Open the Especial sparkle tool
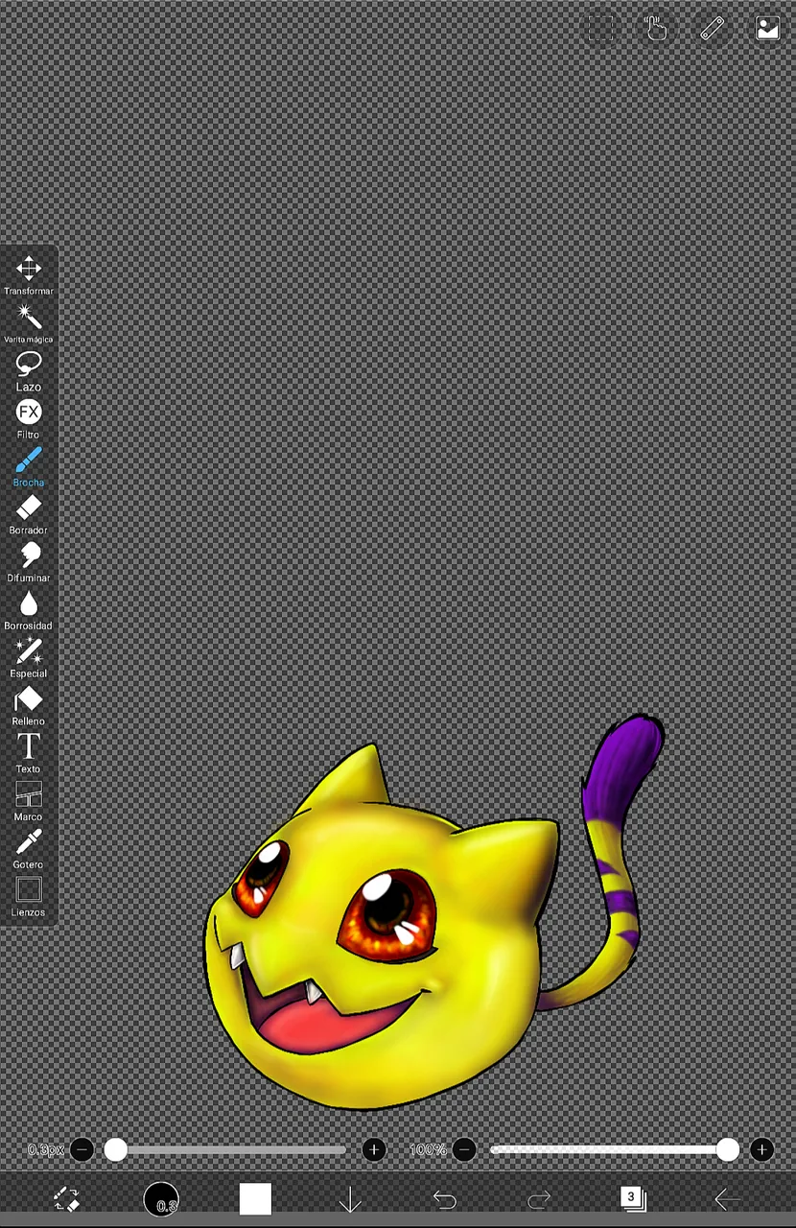 [29, 658]
